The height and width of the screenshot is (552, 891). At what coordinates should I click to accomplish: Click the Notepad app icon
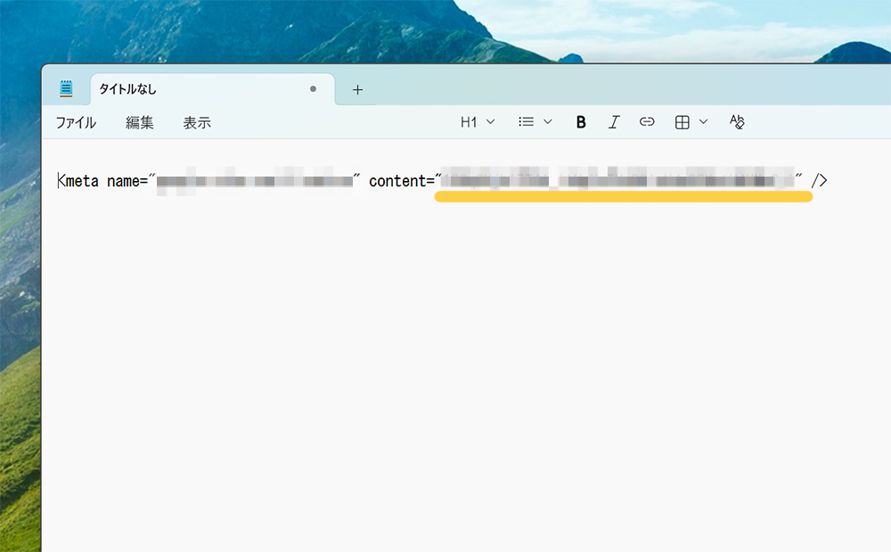click(x=66, y=88)
